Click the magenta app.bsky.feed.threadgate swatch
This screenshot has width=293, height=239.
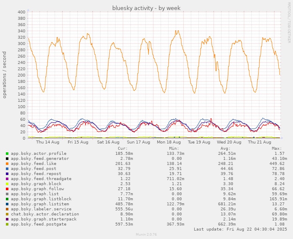coord(7,179)
